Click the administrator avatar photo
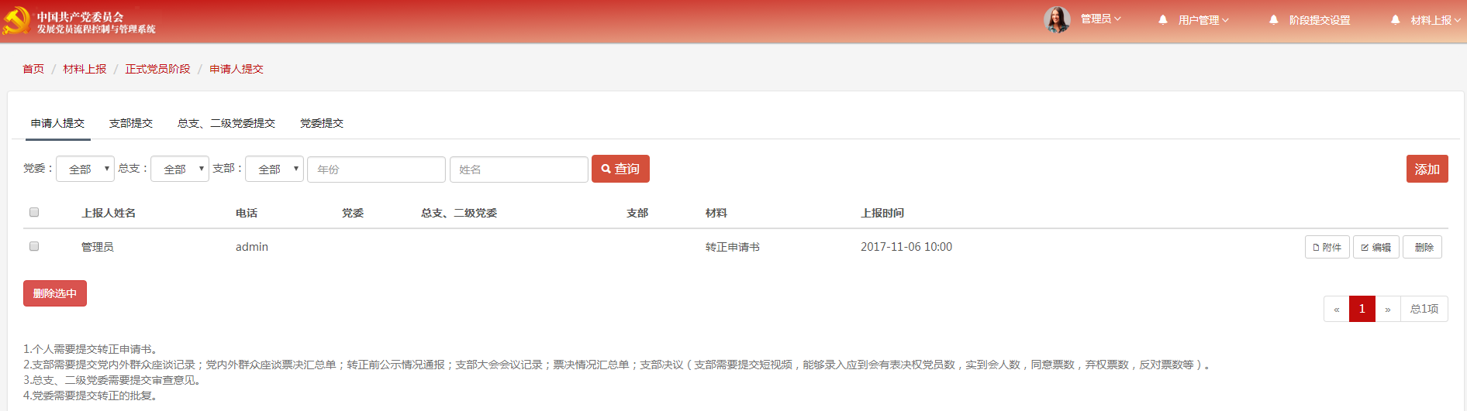 [x=1057, y=19]
